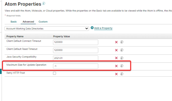Delete Maximum Size for Update Operation property
172x101 pixels.
(x=116, y=66)
